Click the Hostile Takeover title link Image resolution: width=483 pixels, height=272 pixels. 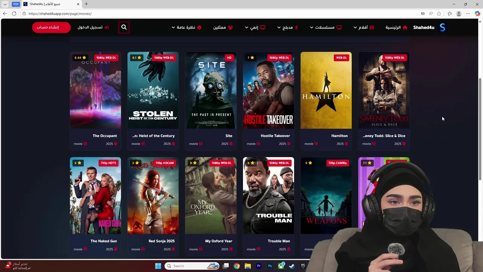click(275, 136)
